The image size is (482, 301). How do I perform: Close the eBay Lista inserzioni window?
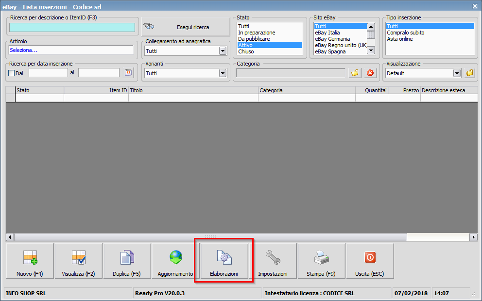[x=475, y=6]
